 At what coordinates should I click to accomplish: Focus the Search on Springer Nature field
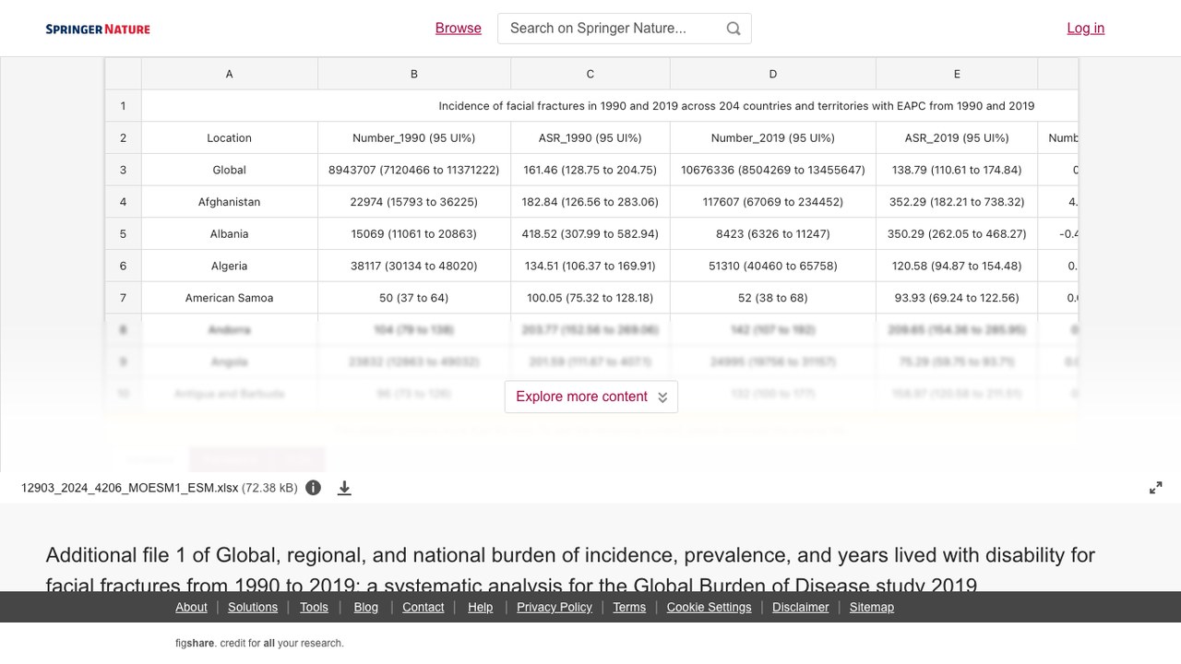(x=625, y=29)
